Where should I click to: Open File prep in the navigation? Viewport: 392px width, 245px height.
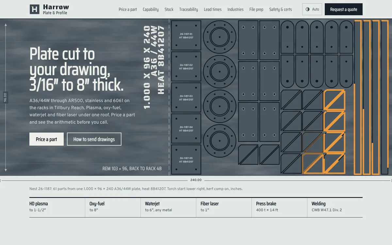(x=256, y=9)
